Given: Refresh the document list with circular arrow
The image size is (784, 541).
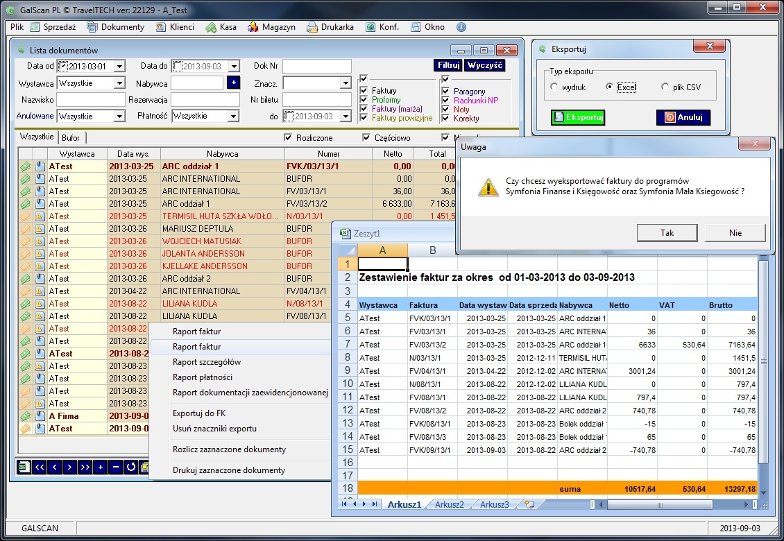Looking at the screenshot, I should coord(131,467).
